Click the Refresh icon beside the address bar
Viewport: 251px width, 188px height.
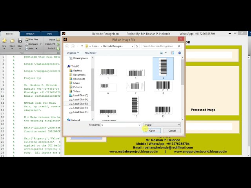click(x=137, y=46)
